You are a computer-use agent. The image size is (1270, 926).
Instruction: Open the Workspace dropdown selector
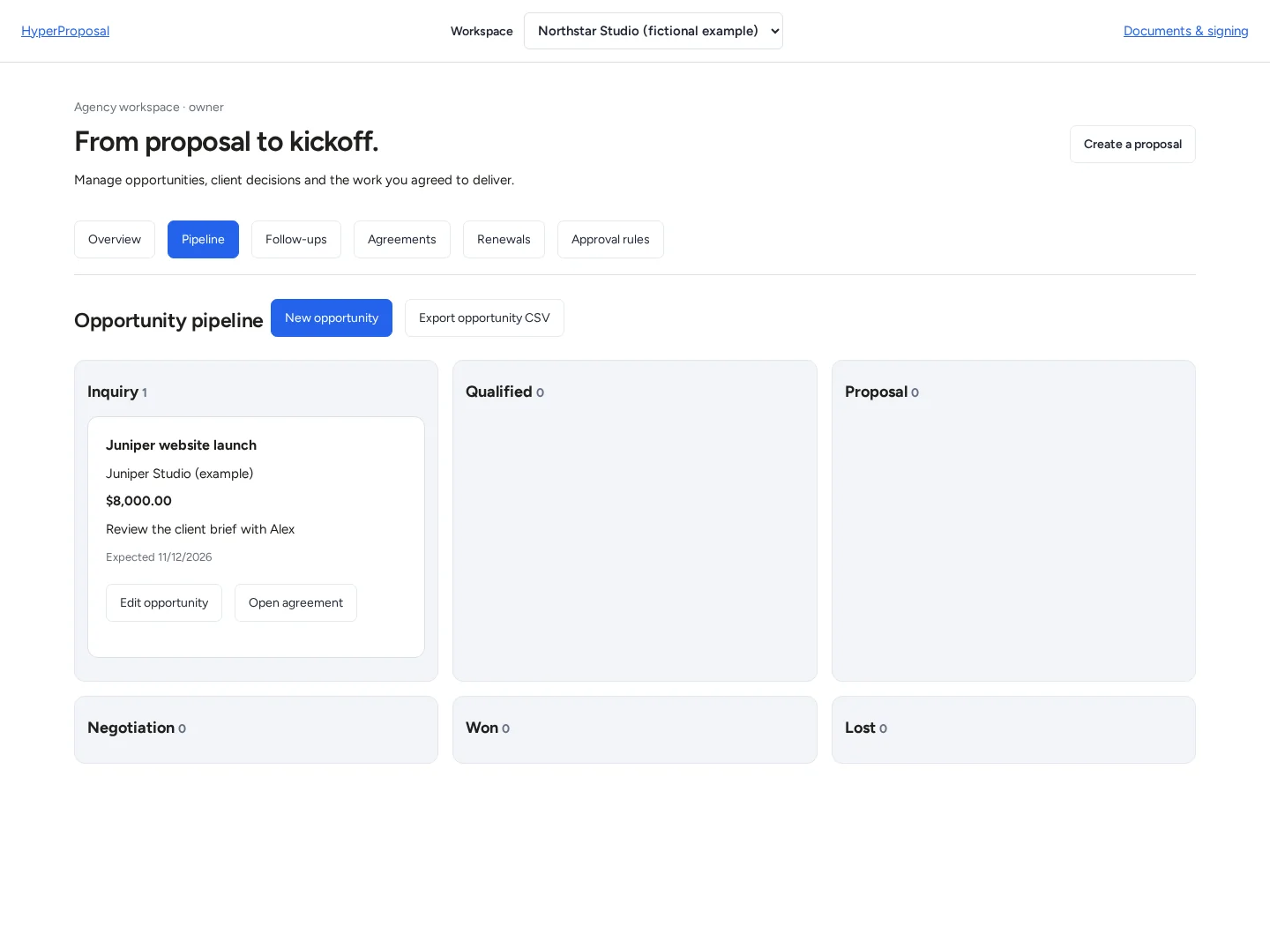[x=653, y=31]
